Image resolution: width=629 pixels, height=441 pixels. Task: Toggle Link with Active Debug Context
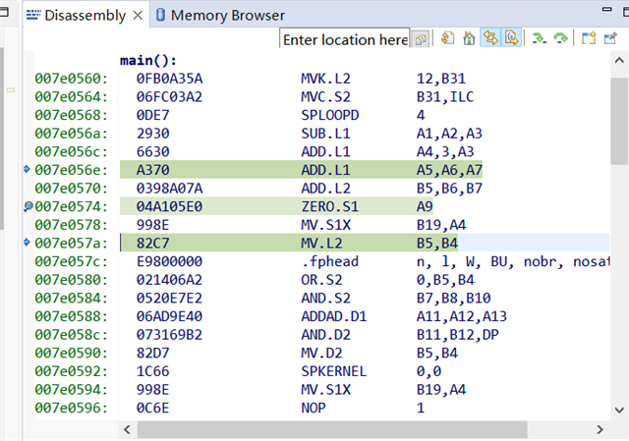point(490,38)
